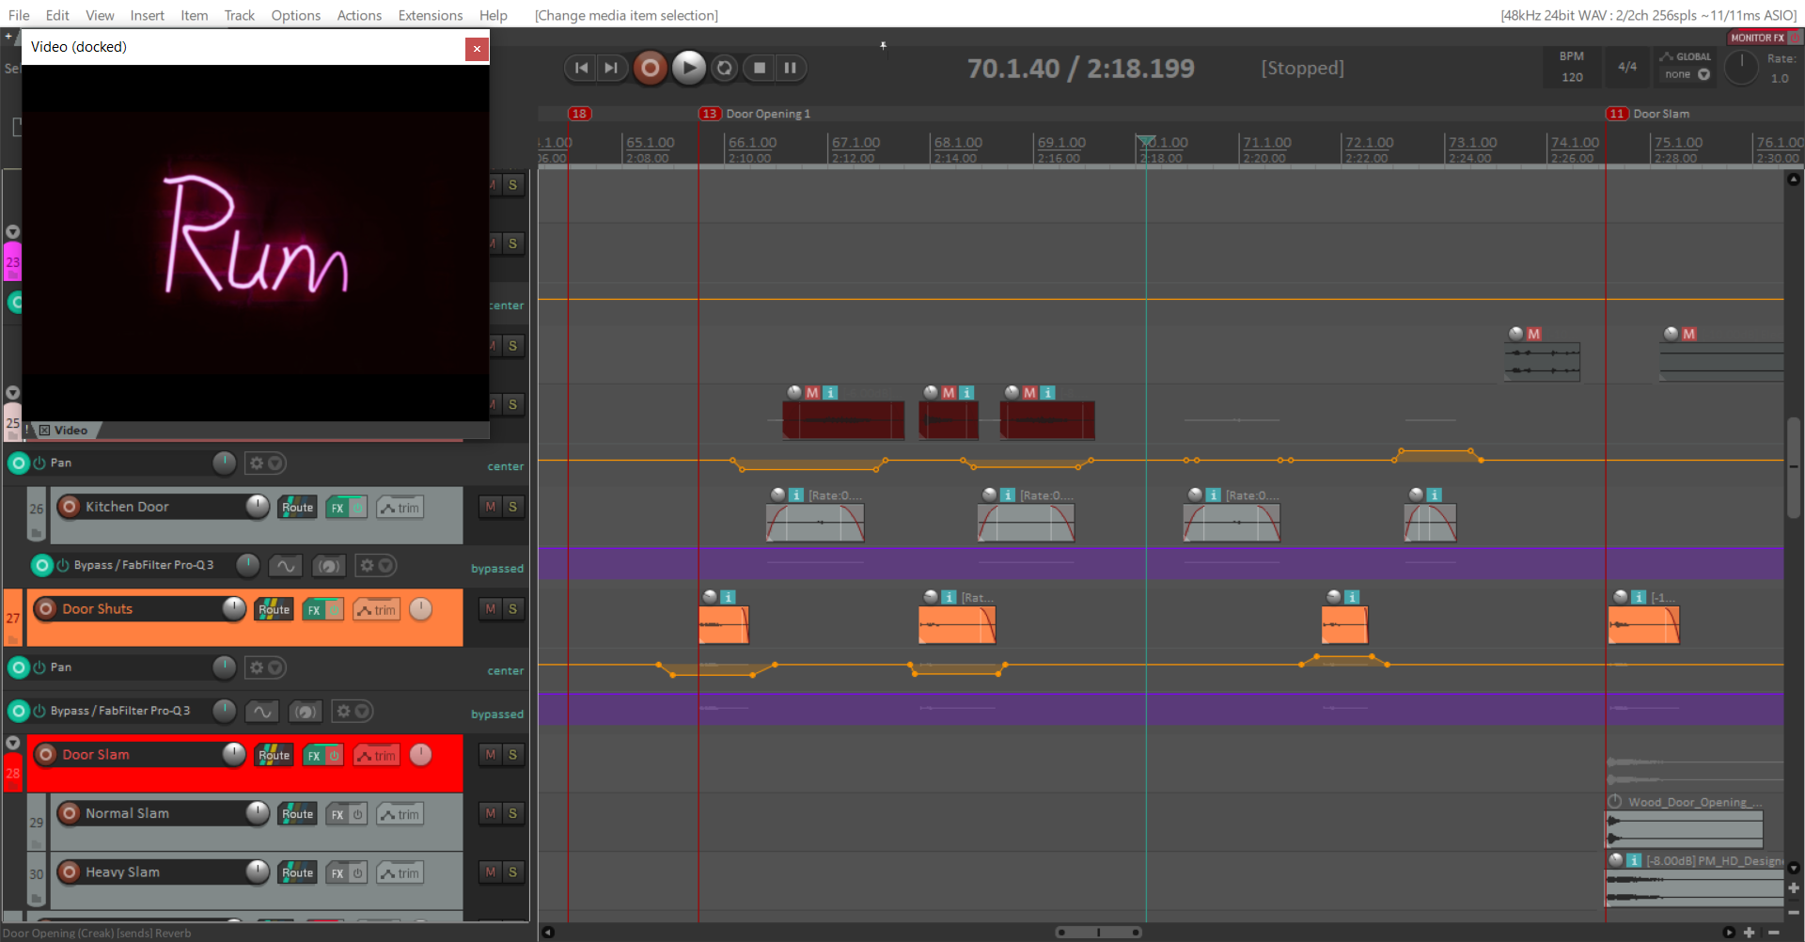Viewport: 1805px width, 942px height.
Task: Play the project from the transport
Action: (x=689, y=68)
